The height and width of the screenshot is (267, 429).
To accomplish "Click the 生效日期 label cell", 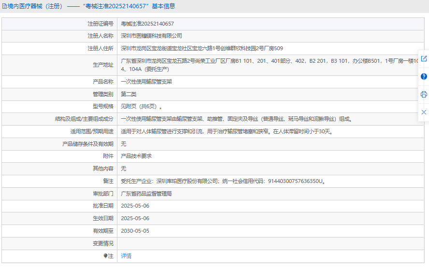I will click(59, 219).
